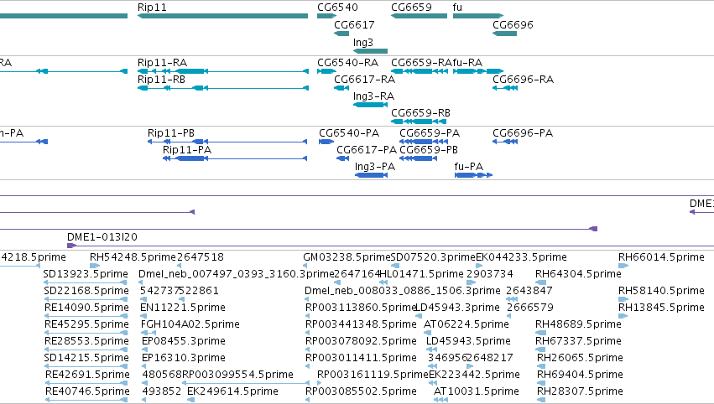Select the CG6659 gene label
Viewport: 714px width, 404px height.
pyautogui.click(x=411, y=8)
